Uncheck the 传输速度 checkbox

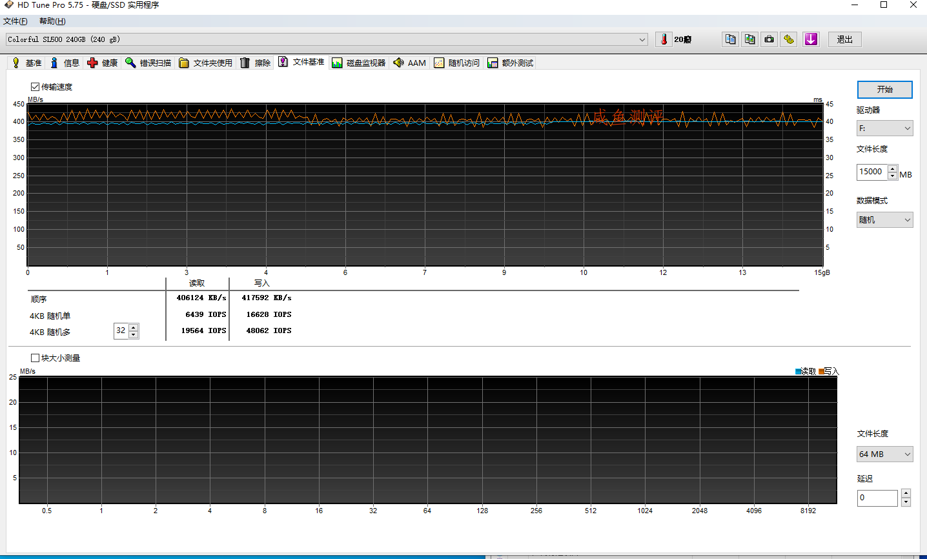pyautogui.click(x=35, y=86)
